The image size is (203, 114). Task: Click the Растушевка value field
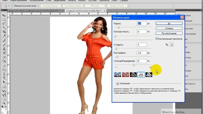pyautogui.click(x=142, y=53)
